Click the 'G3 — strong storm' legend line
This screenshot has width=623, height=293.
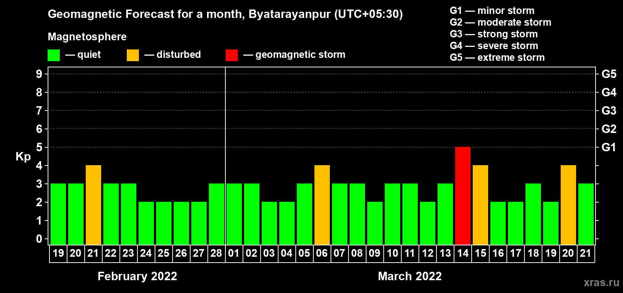point(494,34)
